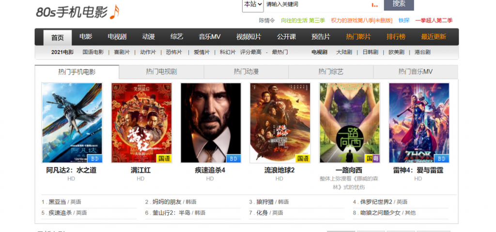The width and height of the screenshot is (496, 232).
Task: Open the 本站 search scope dropdown
Action: (253, 5)
